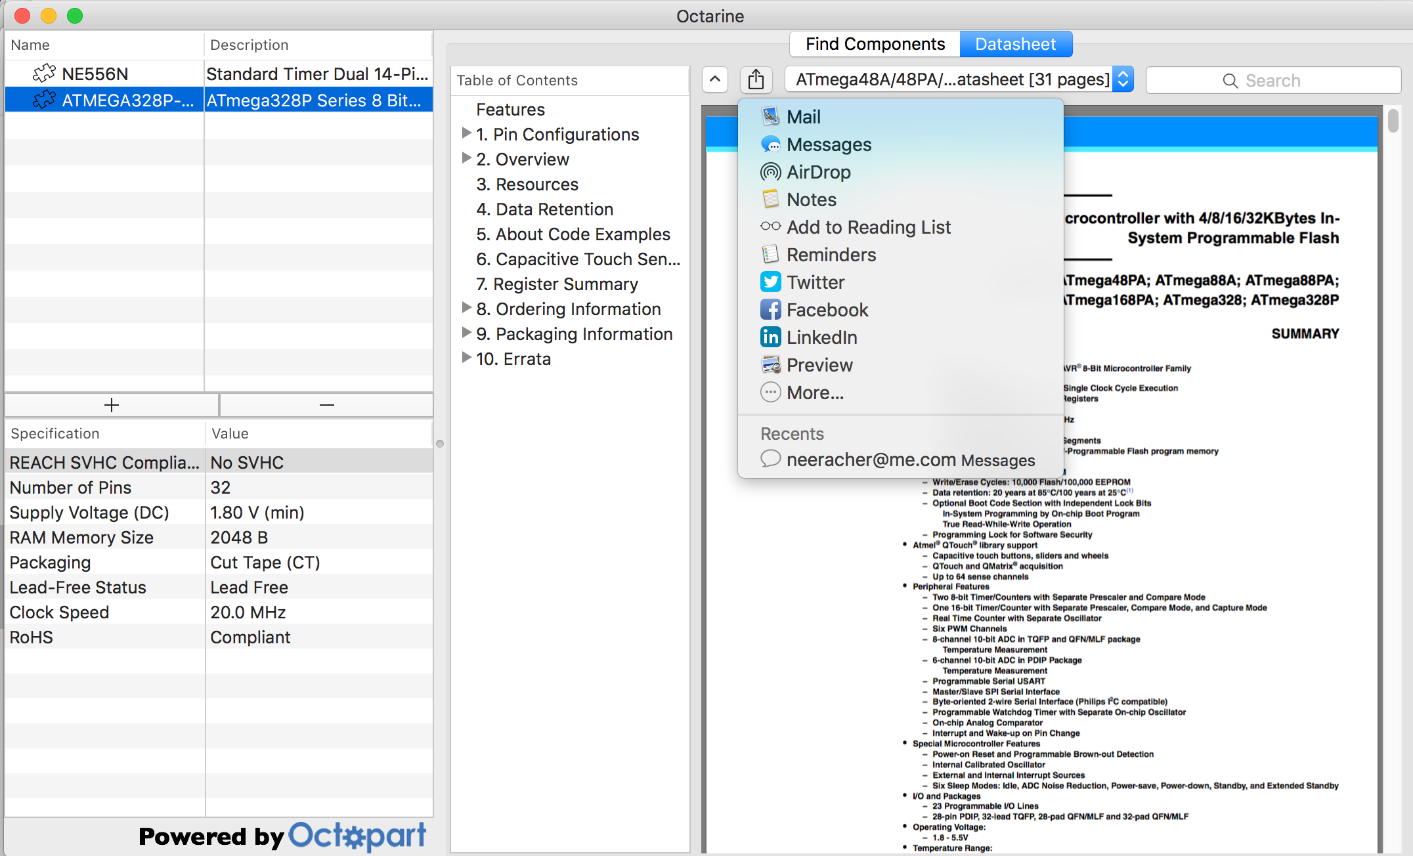
Task: Click the Facebook icon in share menu
Action: coord(770,310)
